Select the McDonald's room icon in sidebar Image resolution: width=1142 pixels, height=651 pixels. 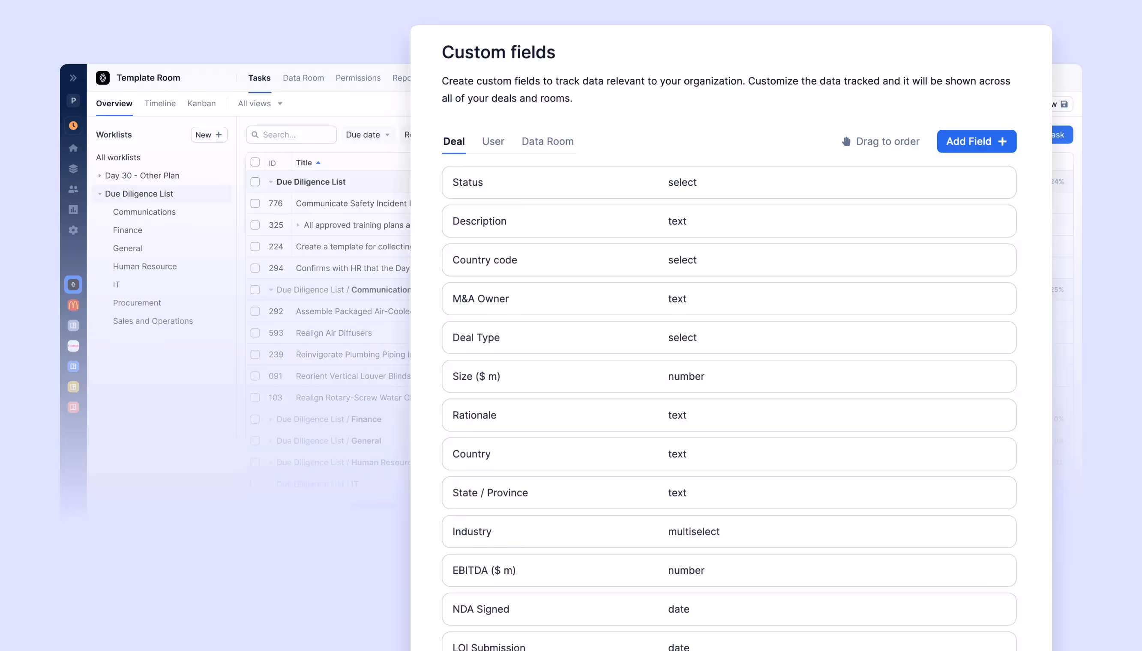[73, 305]
